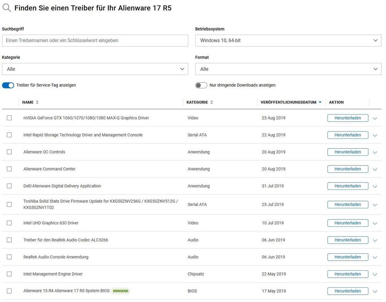Viewport: 386px width, 302px height.
Task: Download the Toshiba SSD Firmware Update
Action: 347,204
